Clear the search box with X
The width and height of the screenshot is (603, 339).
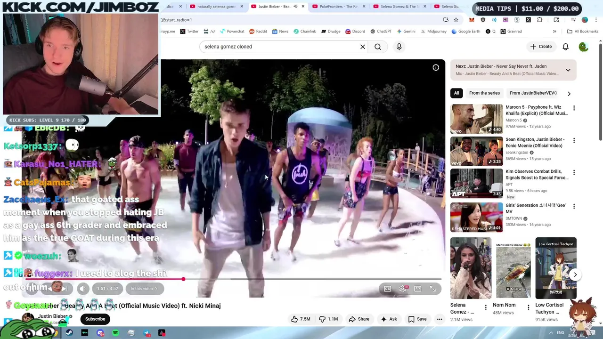coord(363,47)
